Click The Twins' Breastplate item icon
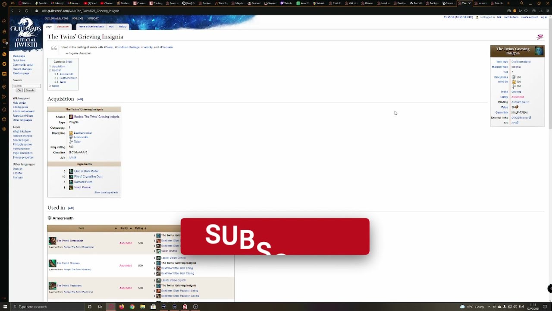Viewport: 552px width, 311px height. click(52, 241)
